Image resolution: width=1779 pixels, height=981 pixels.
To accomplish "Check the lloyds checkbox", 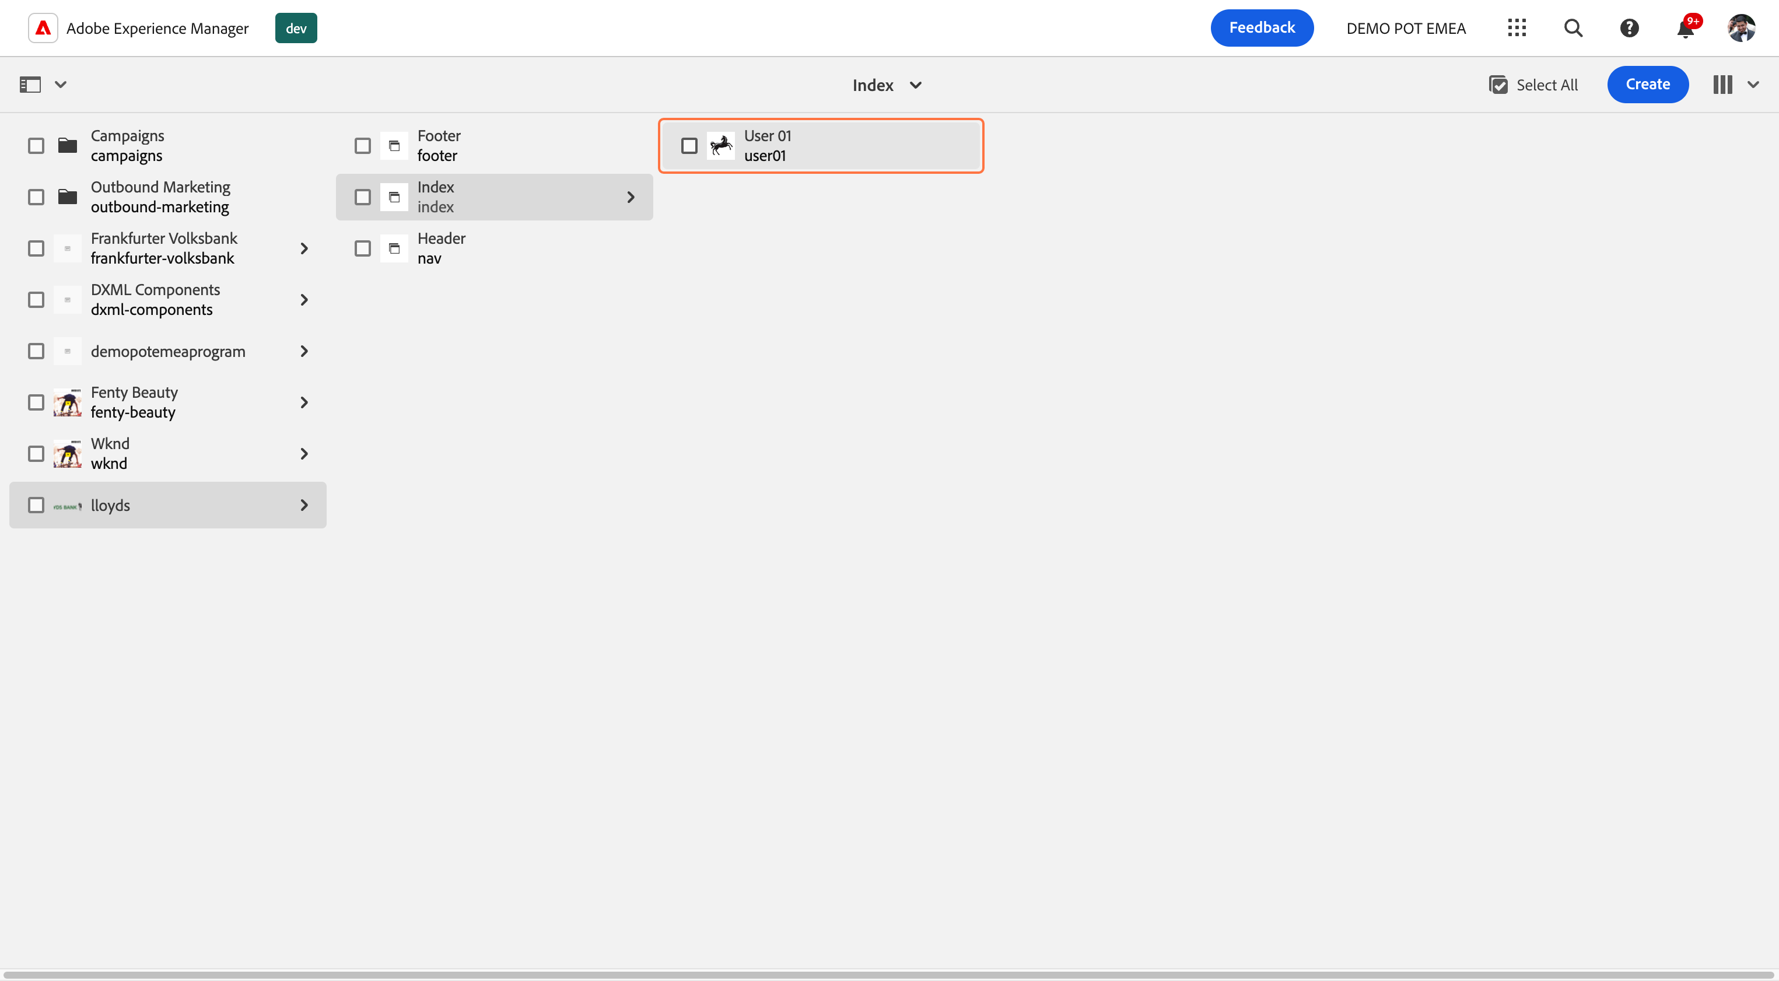I will [36, 505].
